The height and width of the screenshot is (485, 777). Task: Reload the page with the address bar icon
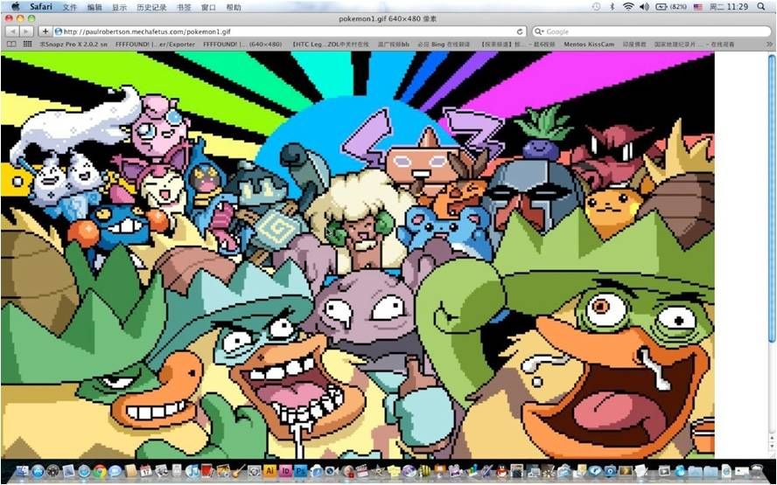pyautogui.click(x=520, y=31)
